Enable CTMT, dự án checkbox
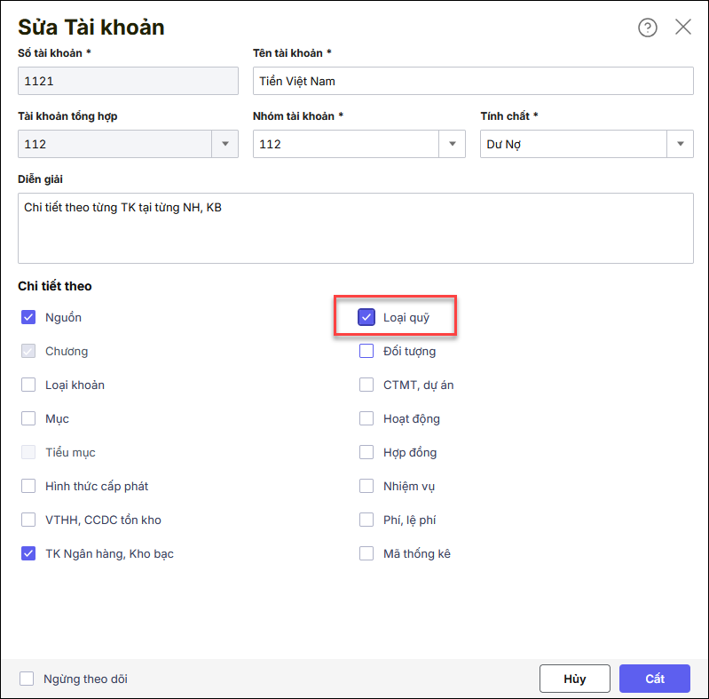This screenshot has height=699, width=709. (x=366, y=385)
